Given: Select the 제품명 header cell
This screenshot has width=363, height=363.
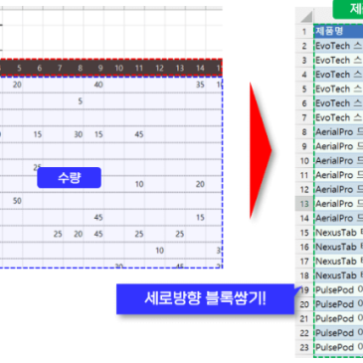Looking at the screenshot, I should (x=338, y=31).
